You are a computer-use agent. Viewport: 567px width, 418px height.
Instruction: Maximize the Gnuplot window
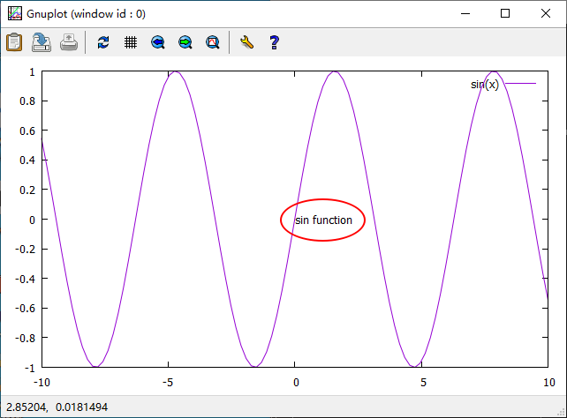pos(505,14)
